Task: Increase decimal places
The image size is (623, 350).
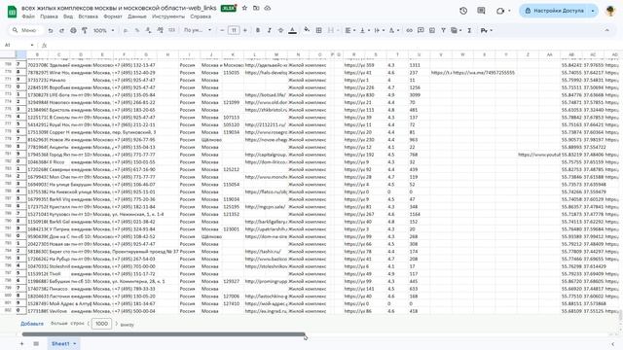Action: coord(160,30)
